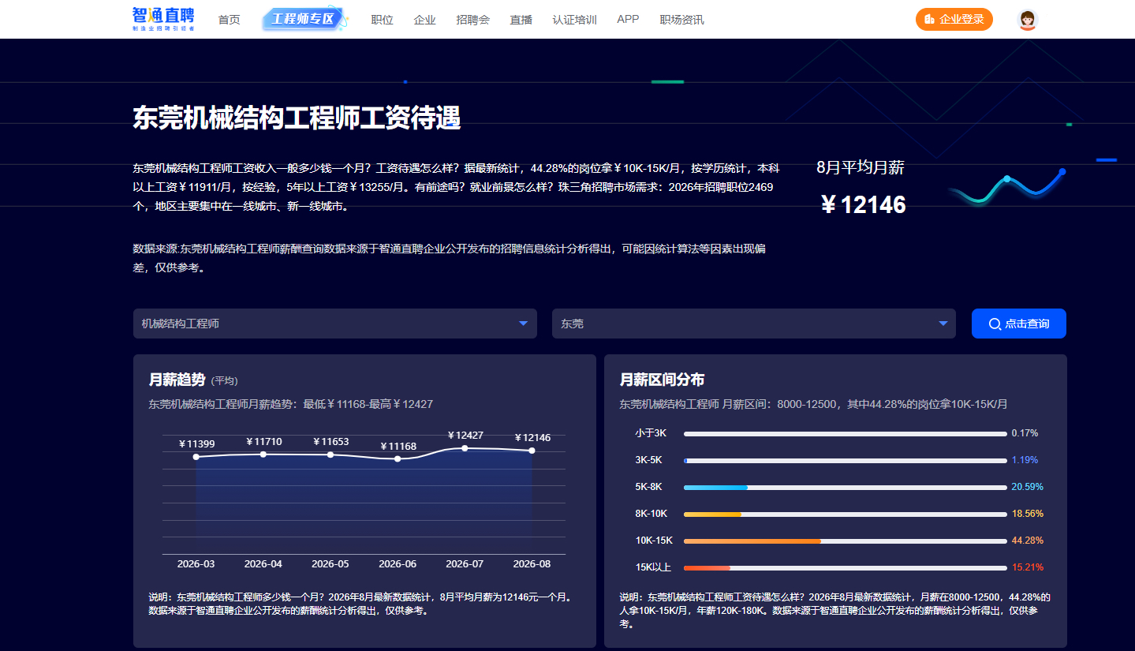The height and width of the screenshot is (651, 1135).
Task: Open the 机械结构工程师 job dropdown
Action: click(x=335, y=324)
